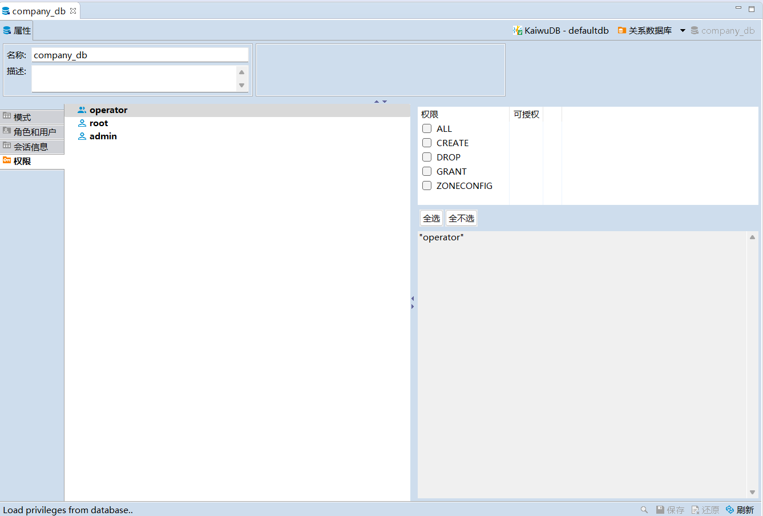
Task: Click the refresh icon in status bar
Action: (730, 510)
